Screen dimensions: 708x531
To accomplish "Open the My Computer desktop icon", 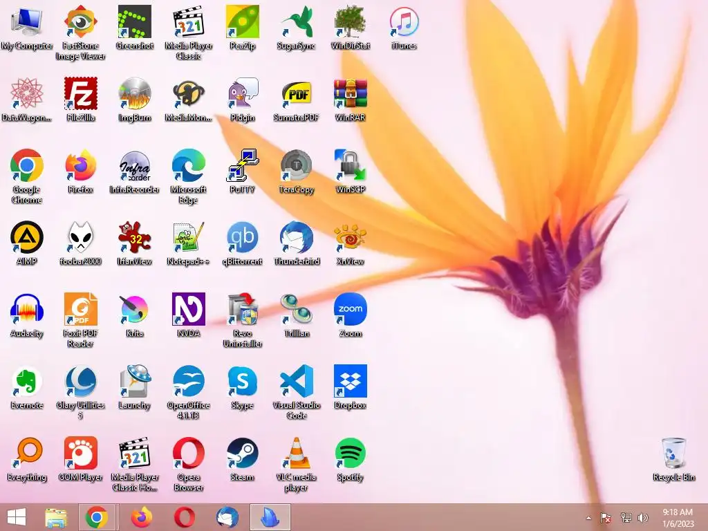I will point(27,21).
